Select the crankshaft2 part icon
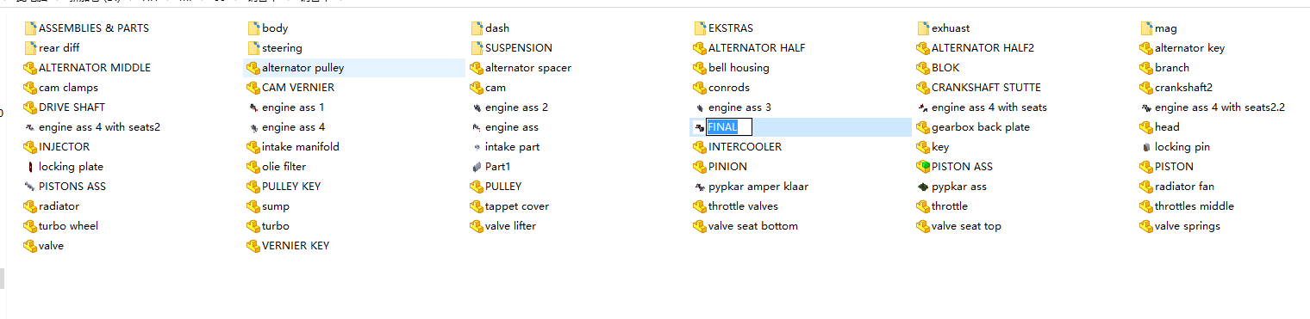 [1146, 88]
